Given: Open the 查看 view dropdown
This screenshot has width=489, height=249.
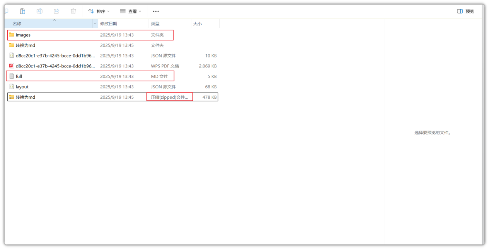Looking at the screenshot, I should point(131,11).
